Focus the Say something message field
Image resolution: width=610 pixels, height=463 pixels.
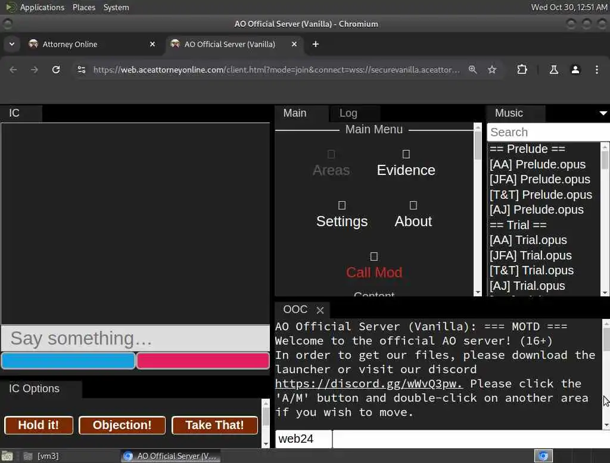pyautogui.click(x=135, y=338)
